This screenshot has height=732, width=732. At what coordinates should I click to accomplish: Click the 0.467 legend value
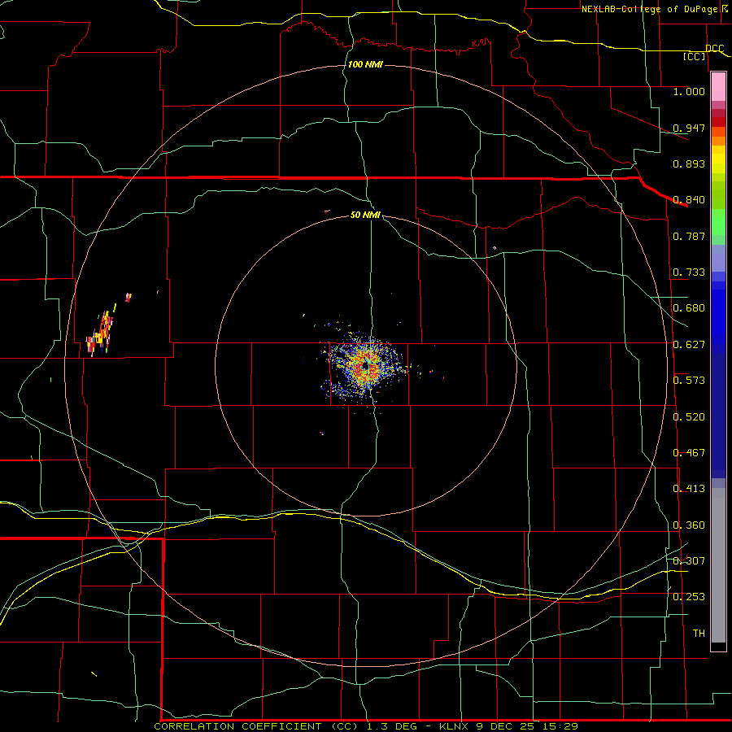click(689, 453)
